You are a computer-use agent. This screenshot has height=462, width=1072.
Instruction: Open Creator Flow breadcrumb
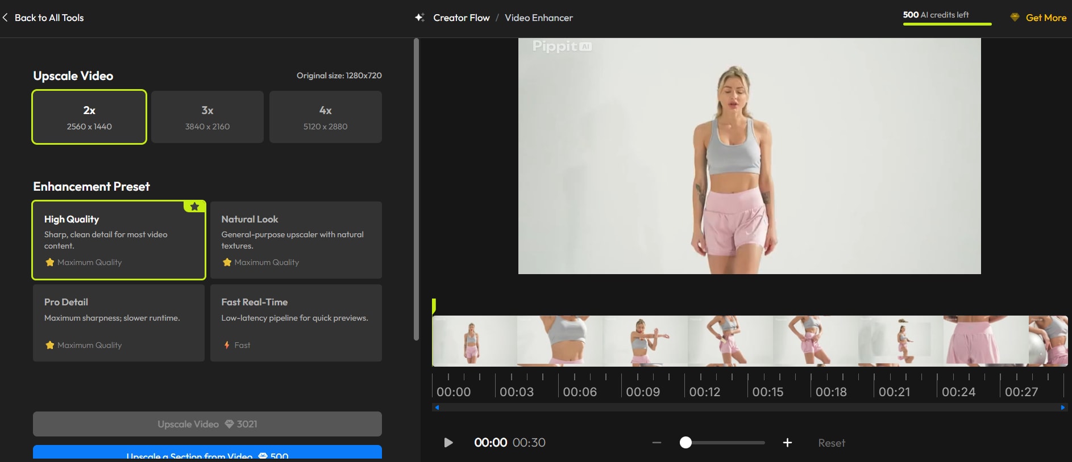(462, 18)
